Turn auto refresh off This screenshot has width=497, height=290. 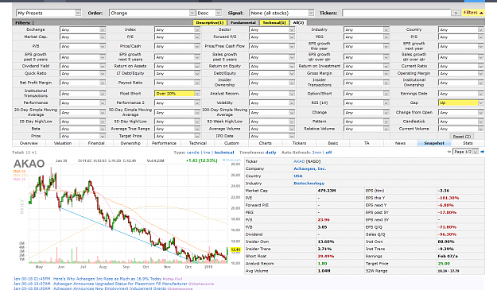(328, 153)
